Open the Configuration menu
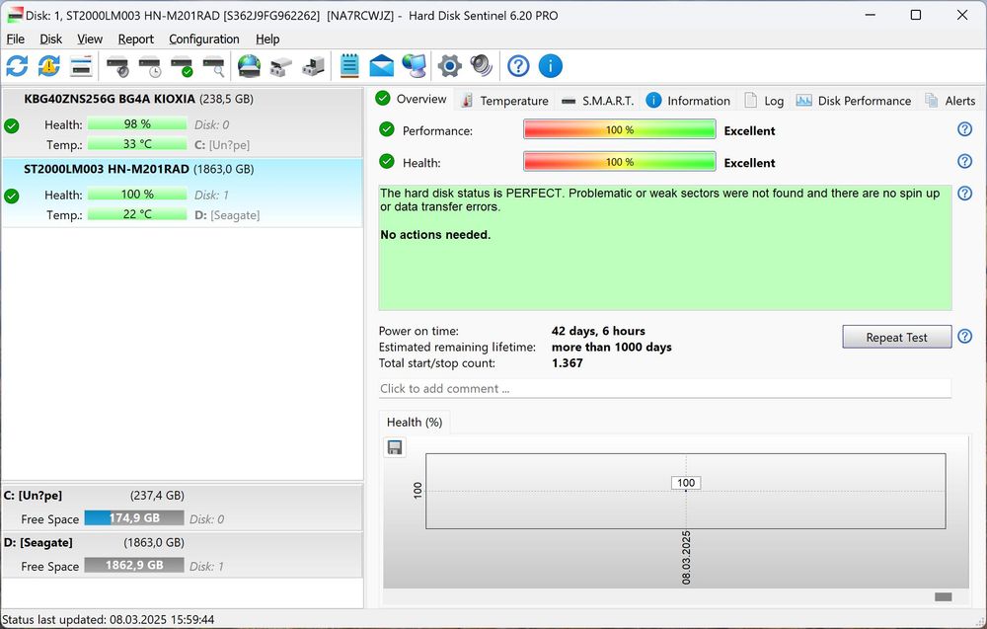 point(203,39)
